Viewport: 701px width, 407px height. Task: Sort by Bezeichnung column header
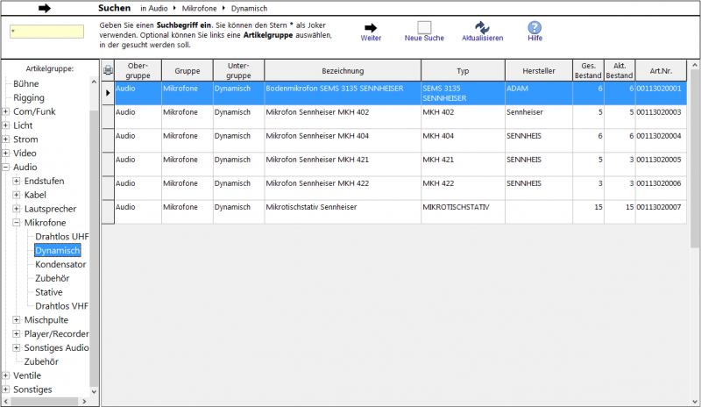pyautogui.click(x=343, y=70)
